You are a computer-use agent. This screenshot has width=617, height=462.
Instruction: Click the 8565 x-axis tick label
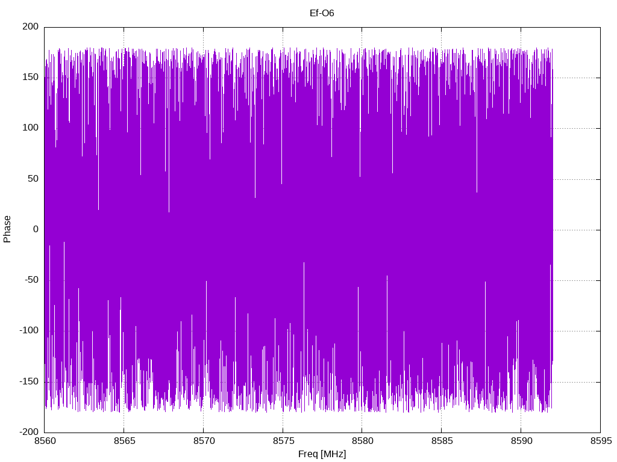(x=124, y=441)
